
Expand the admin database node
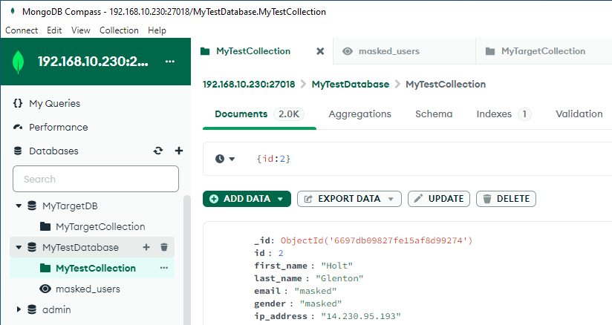click(x=19, y=309)
